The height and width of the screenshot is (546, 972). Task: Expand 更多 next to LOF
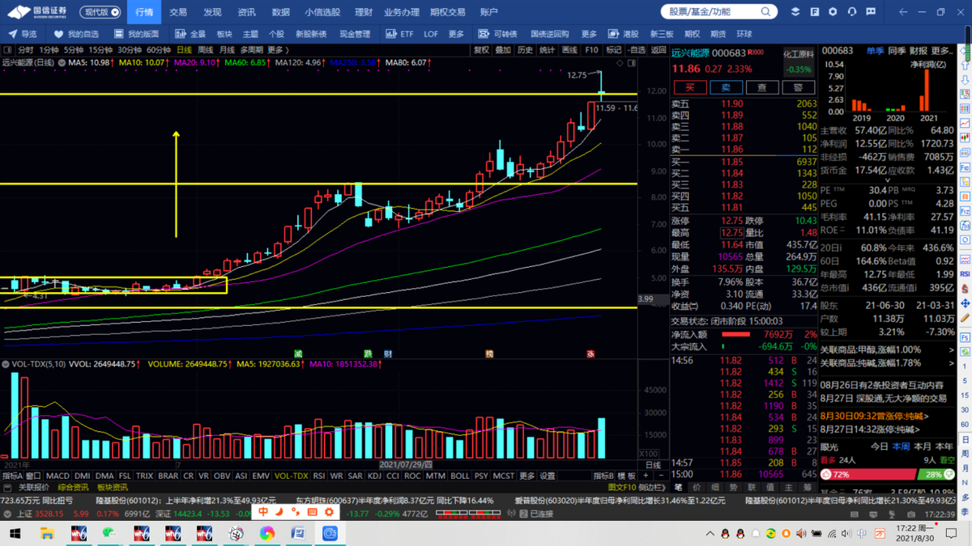(x=457, y=34)
